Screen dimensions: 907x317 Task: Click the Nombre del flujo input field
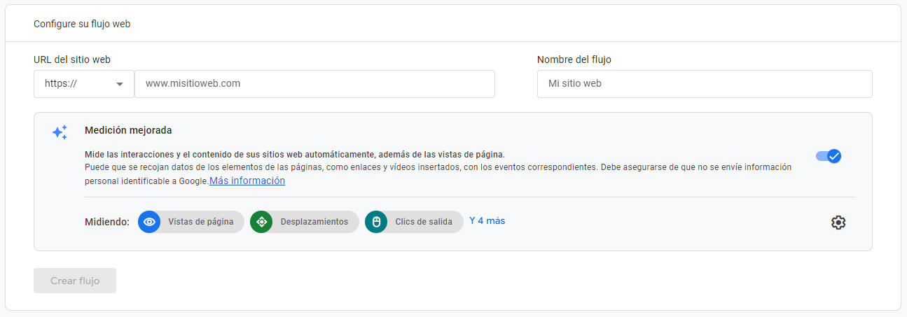click(x=705, y=83)
